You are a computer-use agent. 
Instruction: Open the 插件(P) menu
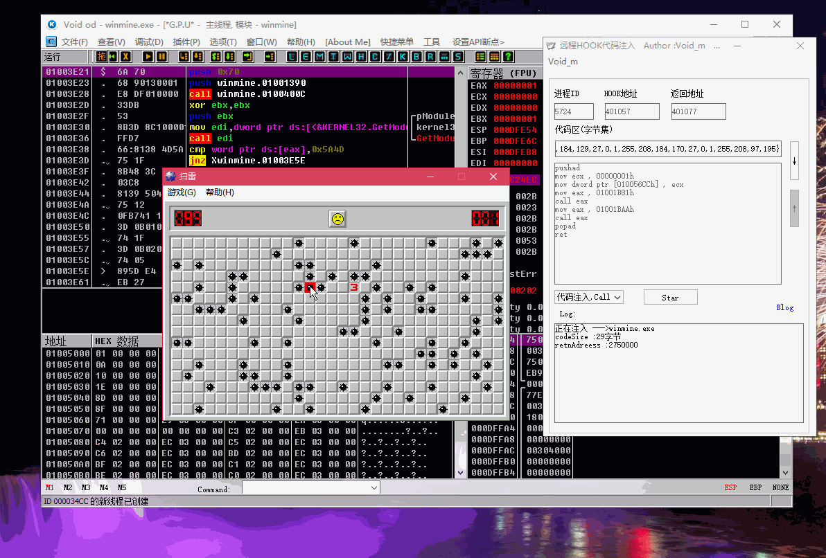[x=186, y=42]
